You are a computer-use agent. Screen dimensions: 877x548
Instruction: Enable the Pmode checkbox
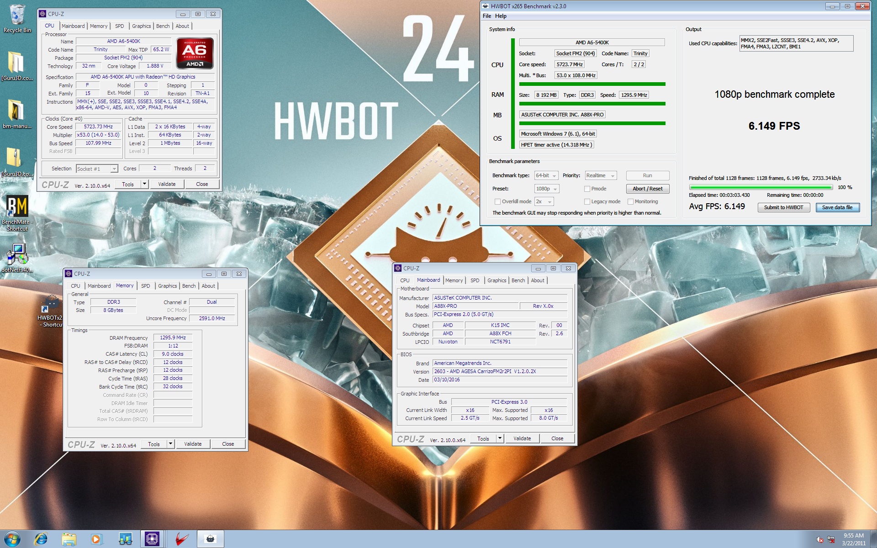[x=587, y=189]
